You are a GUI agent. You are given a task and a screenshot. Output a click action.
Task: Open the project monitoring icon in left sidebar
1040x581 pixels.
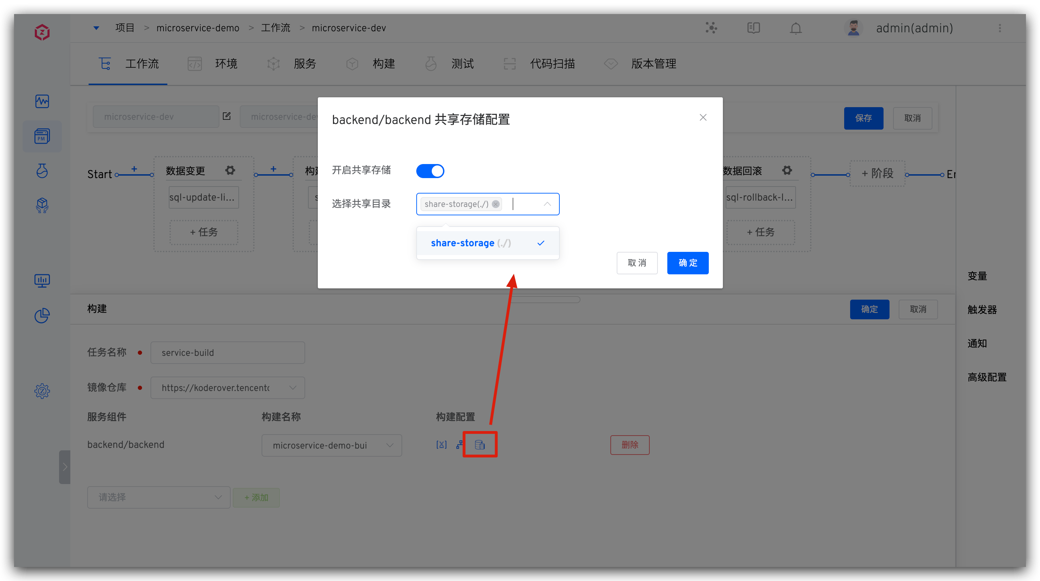click(x=42, y=101)
